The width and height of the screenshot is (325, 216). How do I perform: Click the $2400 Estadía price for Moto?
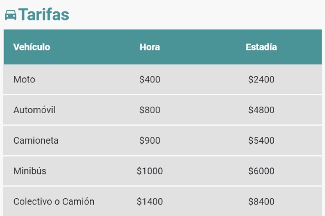[261, 79]
